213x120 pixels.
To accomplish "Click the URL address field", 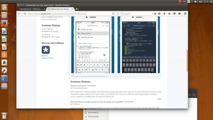I will click(x=69, y=14).
